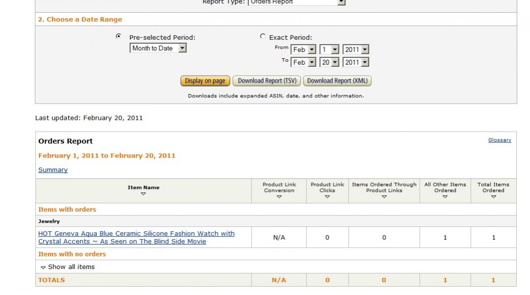Image resolution: width=530 pixels, height=295 pixels.
Task: Sort by Product Link Conversion arrow
Action: (x=279, y=197)
